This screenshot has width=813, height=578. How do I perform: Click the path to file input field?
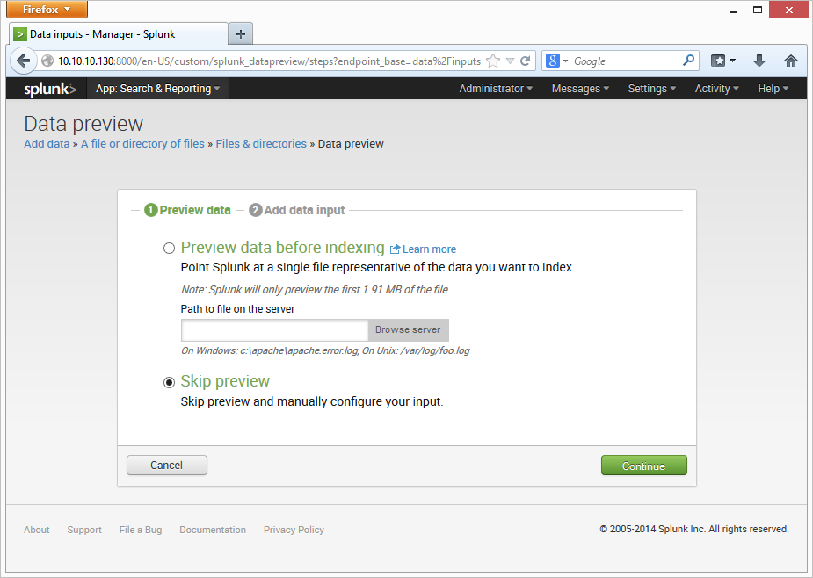pos(275,330)
